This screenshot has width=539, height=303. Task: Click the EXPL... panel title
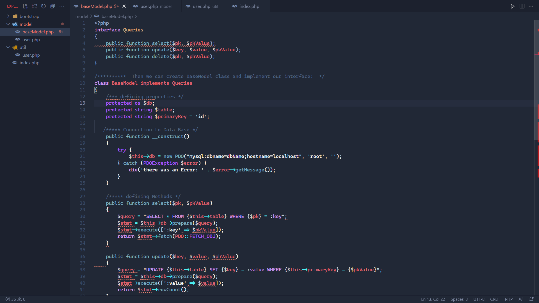click(x=12, y=6)
